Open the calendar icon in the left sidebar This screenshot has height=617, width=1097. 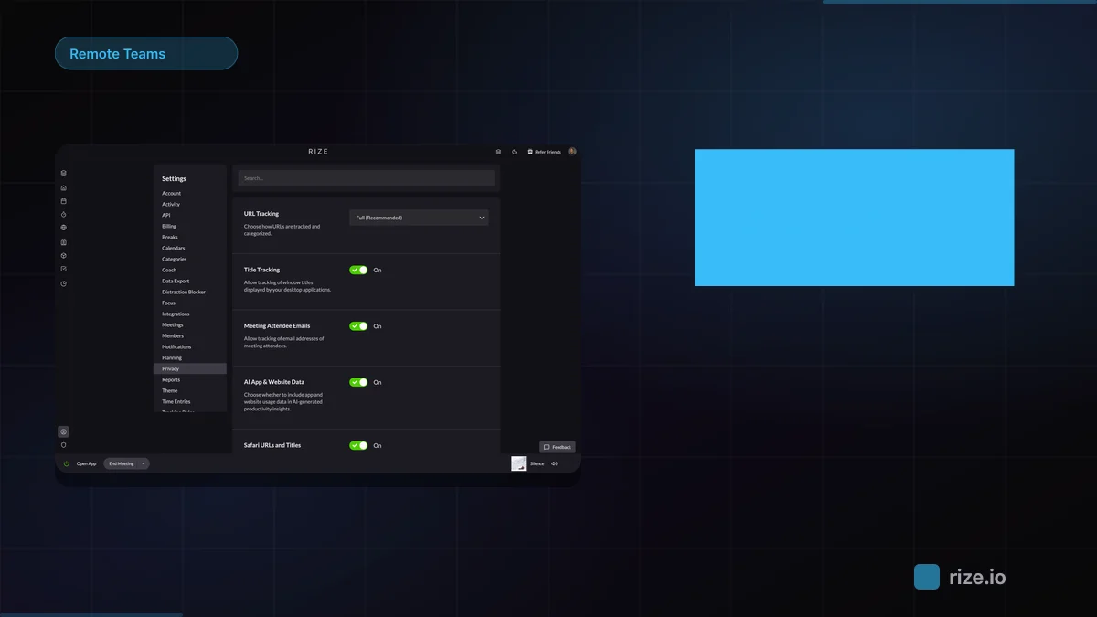[x=62, y=202]
